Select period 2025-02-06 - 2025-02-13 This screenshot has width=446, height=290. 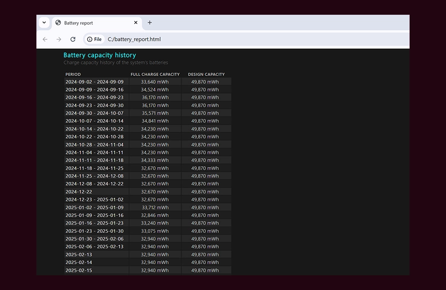[x=94, y=247]
